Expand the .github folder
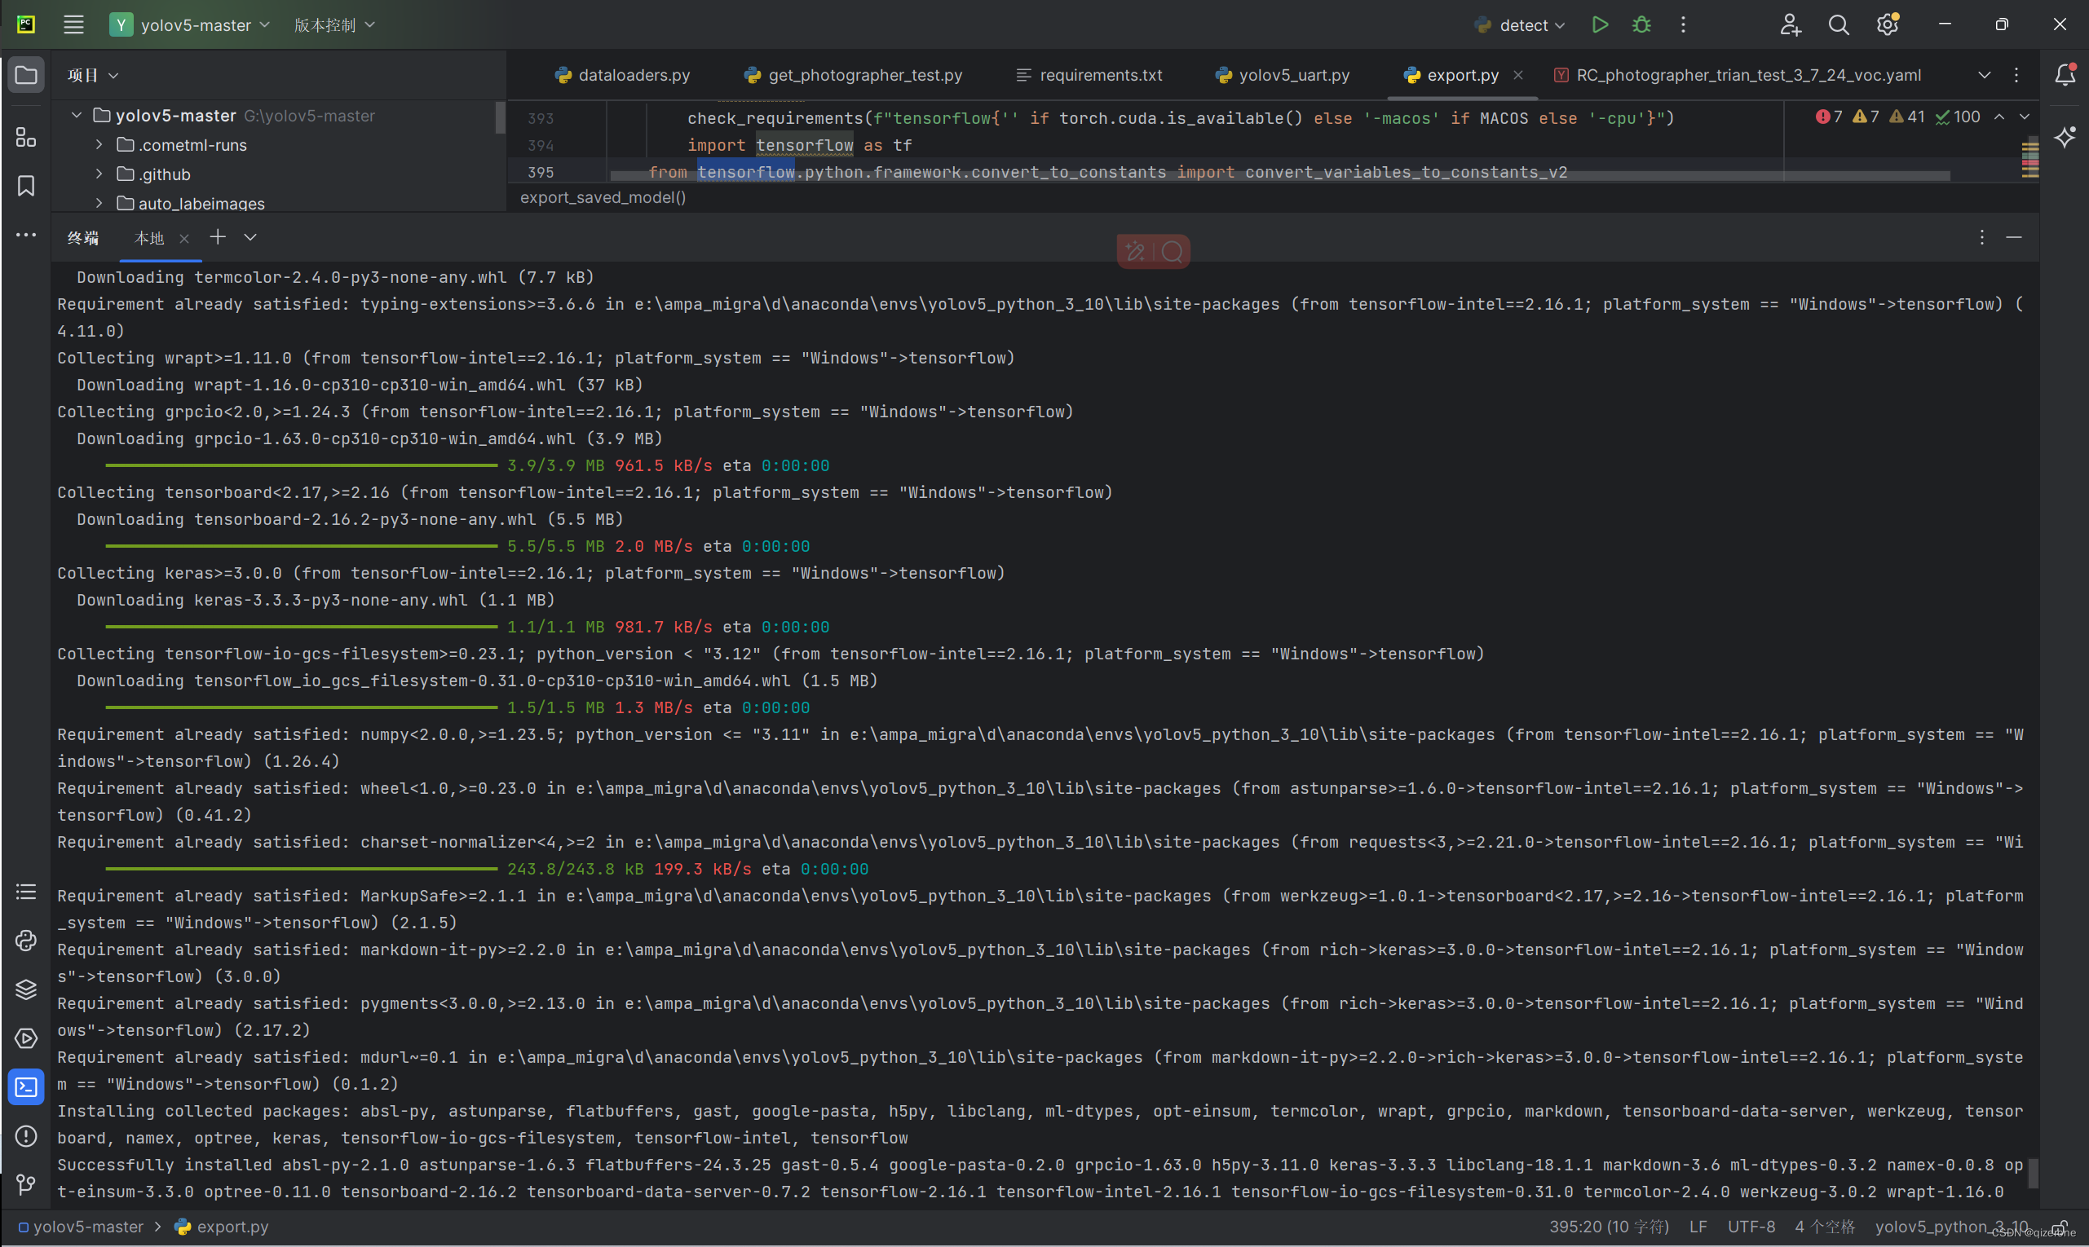Image resolution: width=2089 pixels, height=1247 pixels. (99, 174)
